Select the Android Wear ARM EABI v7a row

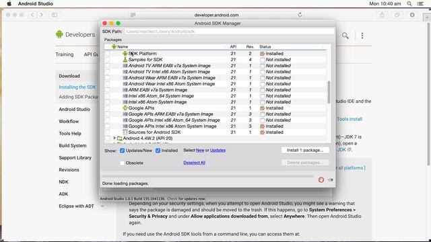[x=215, y=78]
